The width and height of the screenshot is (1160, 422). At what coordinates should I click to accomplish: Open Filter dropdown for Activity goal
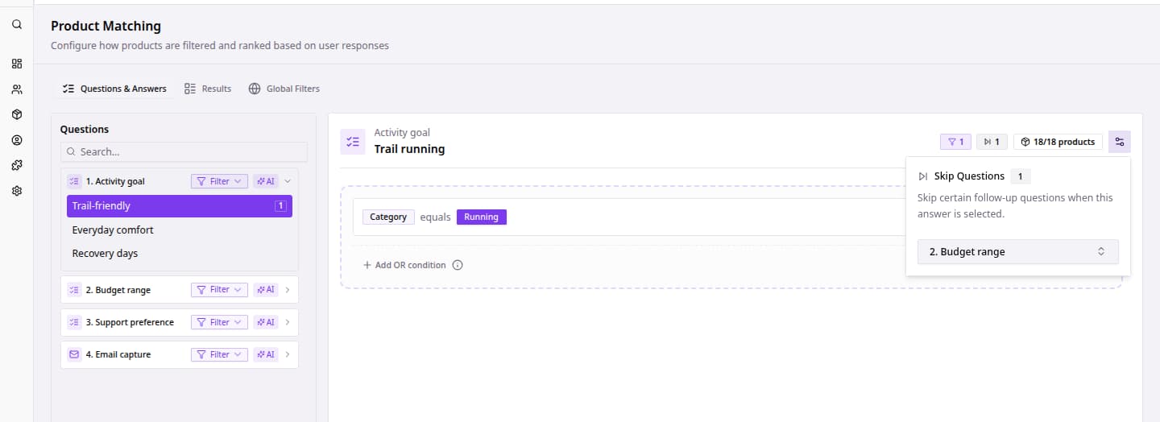click(219, 181)
